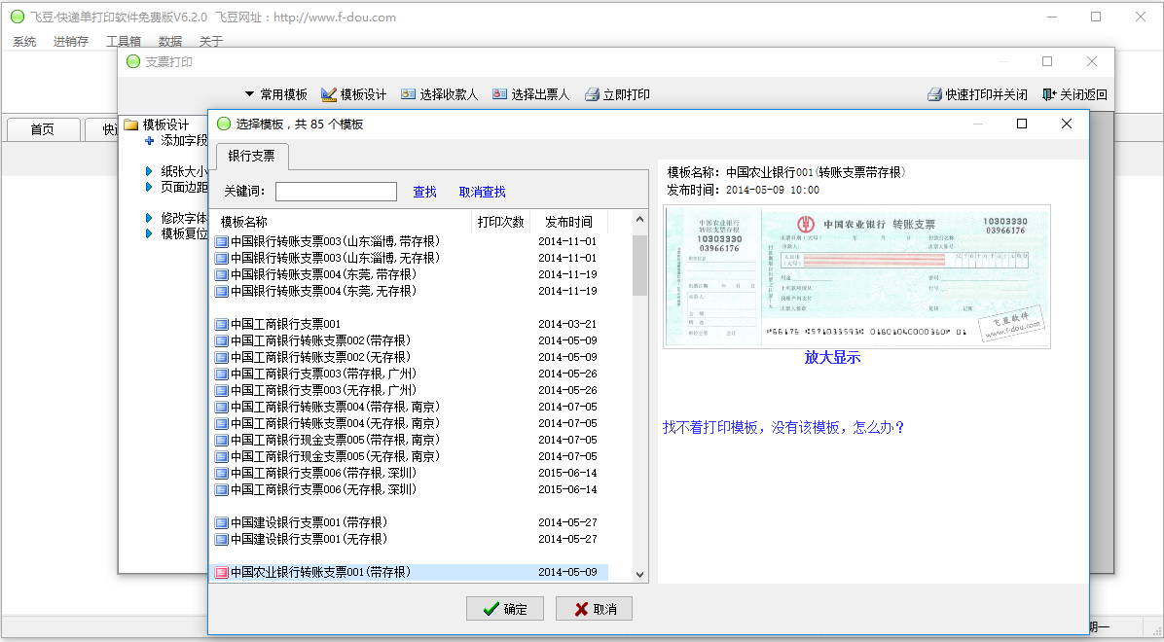Click the icon of 中国工商银行支票003(带存根,广州)
The width and height of the screenshot is (1164, 642).
point(221,374)
